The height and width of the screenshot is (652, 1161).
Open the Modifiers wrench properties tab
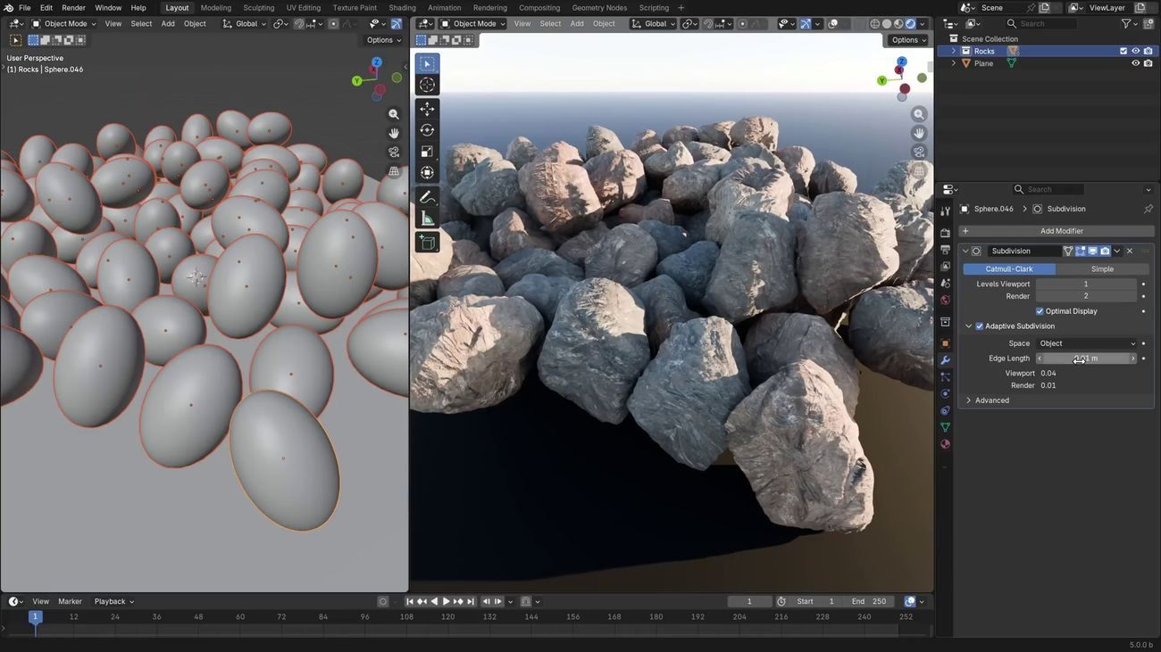click(x=945, y=360)
